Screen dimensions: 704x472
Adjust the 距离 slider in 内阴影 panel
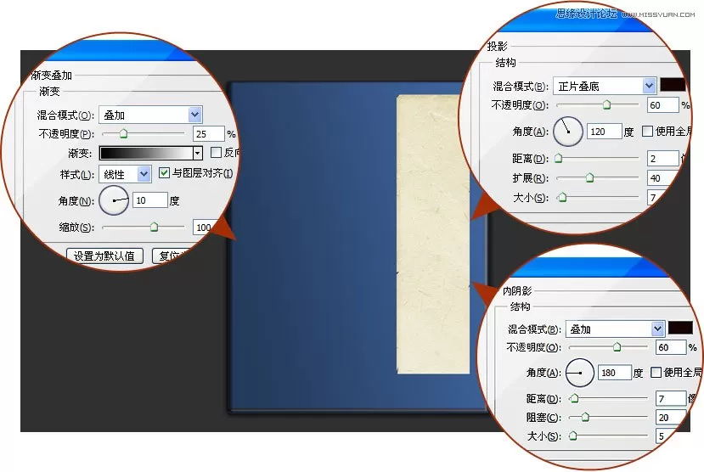pyautogui.click(x=574, y=398)
